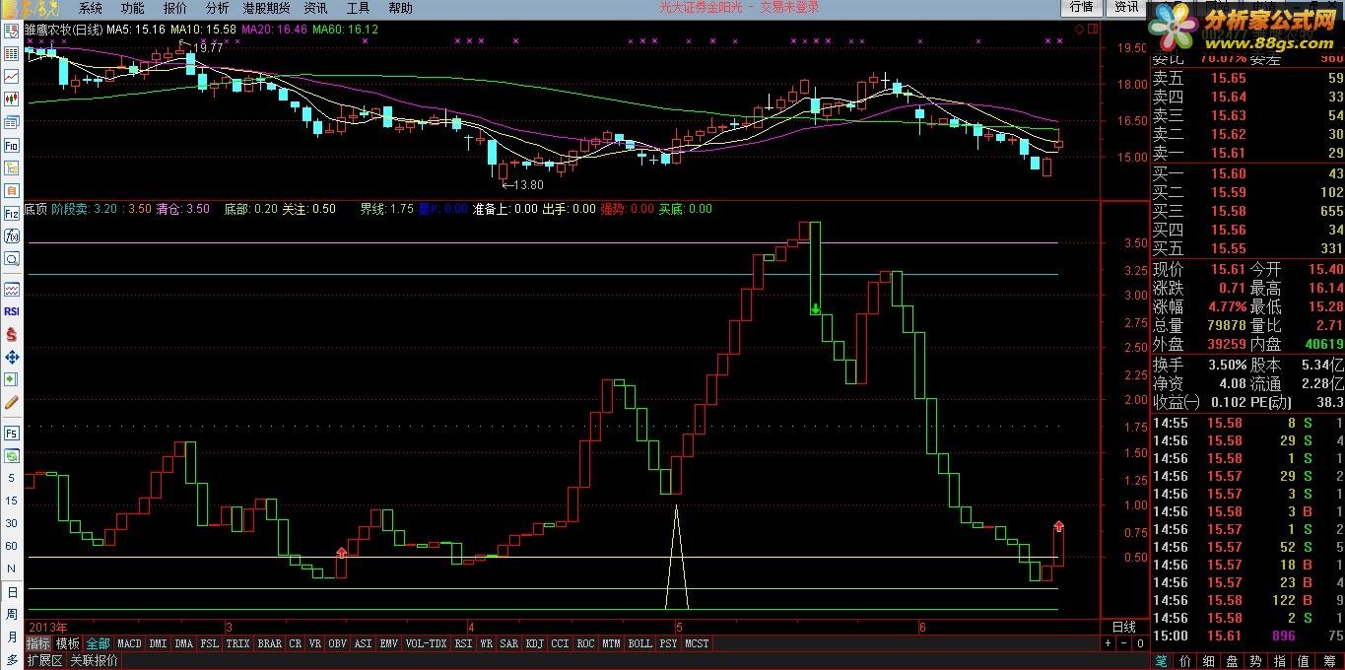Switch indicator to TRIX
Image resolution: width=1345 pixels, height=670 pixels.
[237, 643]
